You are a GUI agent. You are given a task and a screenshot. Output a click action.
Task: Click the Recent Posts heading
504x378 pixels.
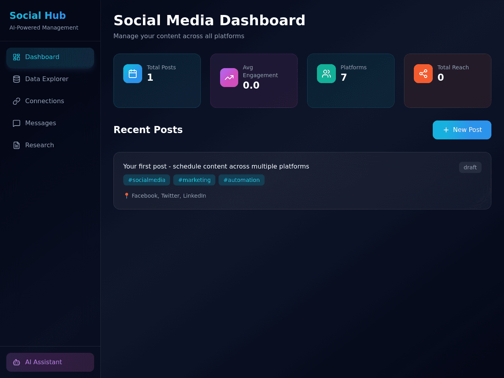tap(148, 130)
